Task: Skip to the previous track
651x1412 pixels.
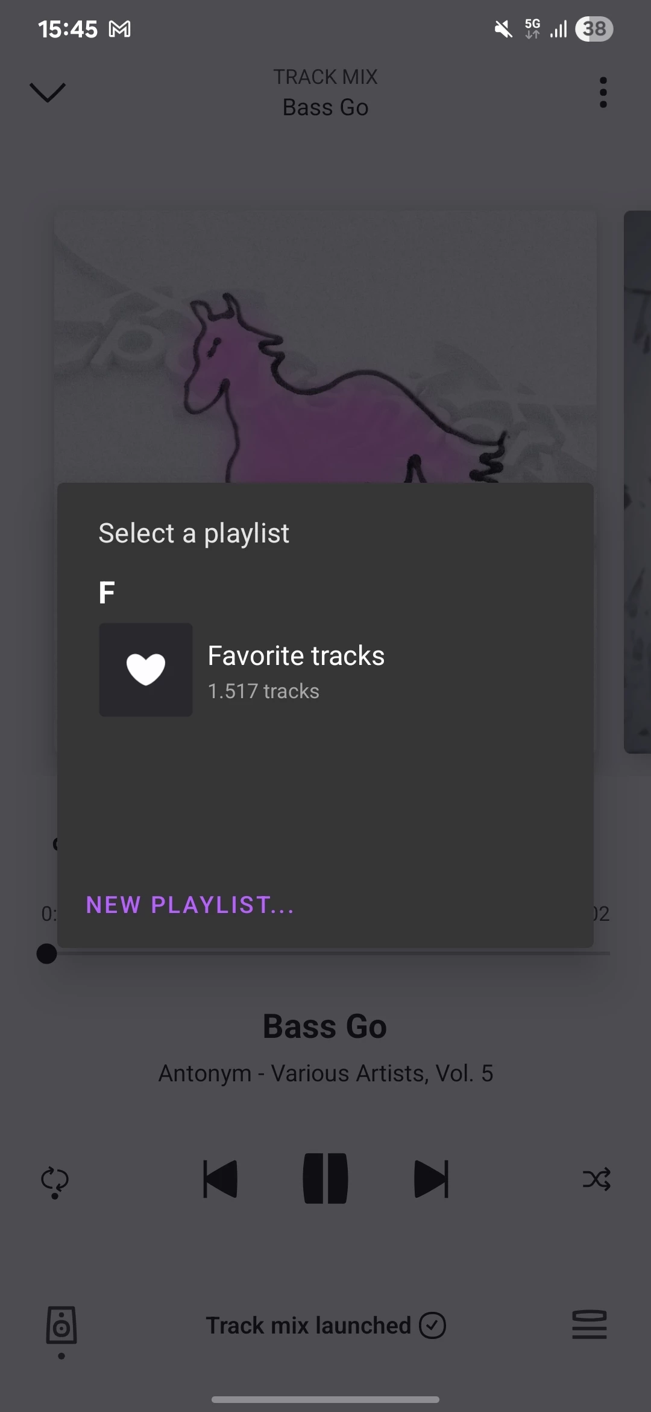Action: click(221, 1178)
